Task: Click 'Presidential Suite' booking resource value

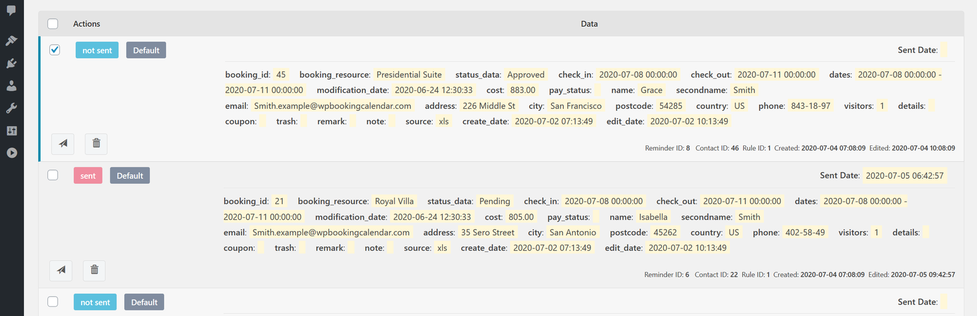Action: [409, 75]
